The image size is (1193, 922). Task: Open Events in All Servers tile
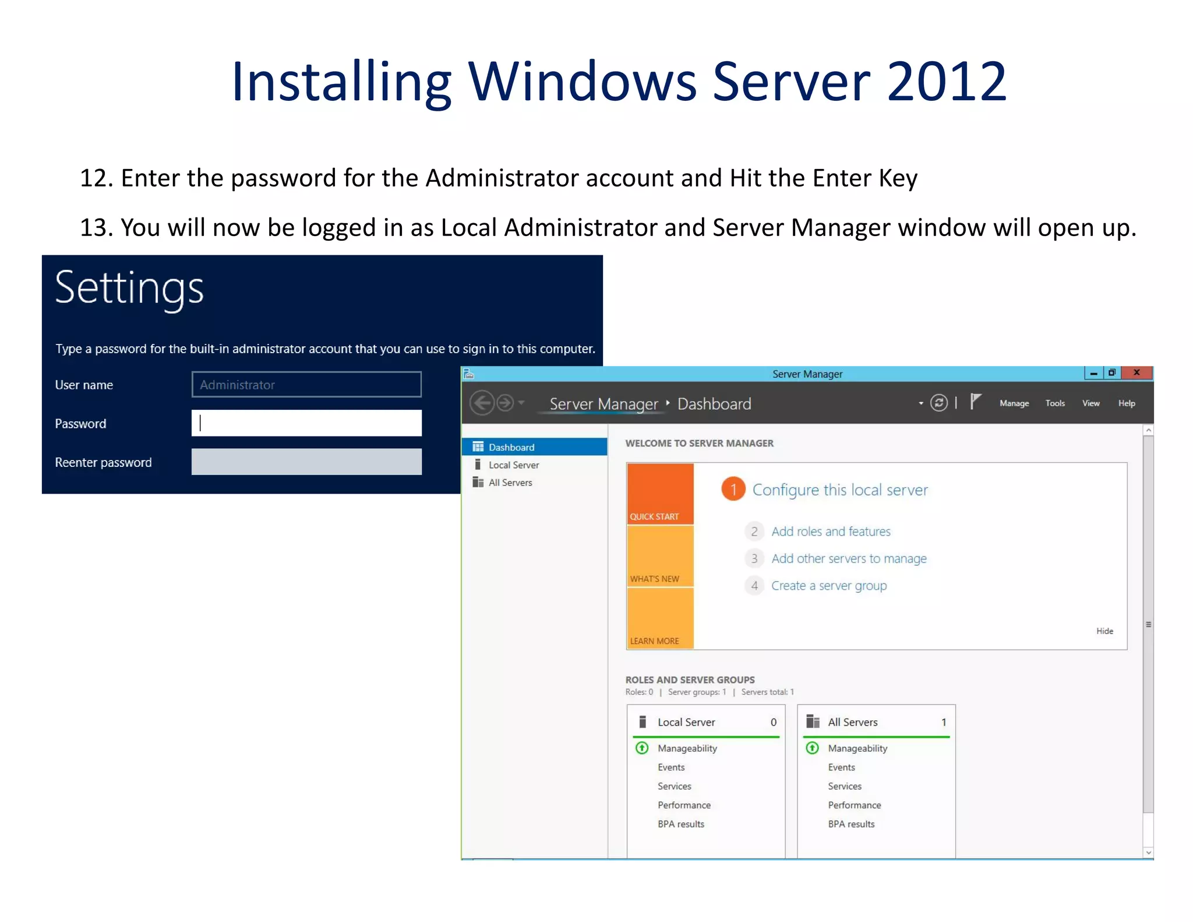(x=841, y=768)
